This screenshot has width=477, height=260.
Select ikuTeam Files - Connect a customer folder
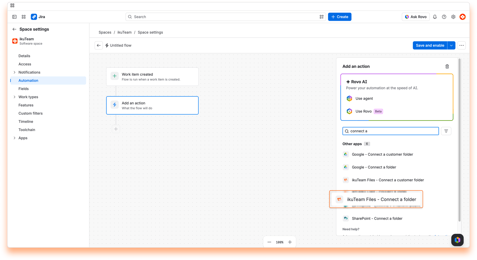(383, 180)
